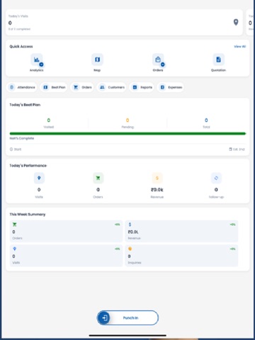Tap the Today's Performance heading
255x340 pixels.
pyautogui.click(x=28, y=166)
